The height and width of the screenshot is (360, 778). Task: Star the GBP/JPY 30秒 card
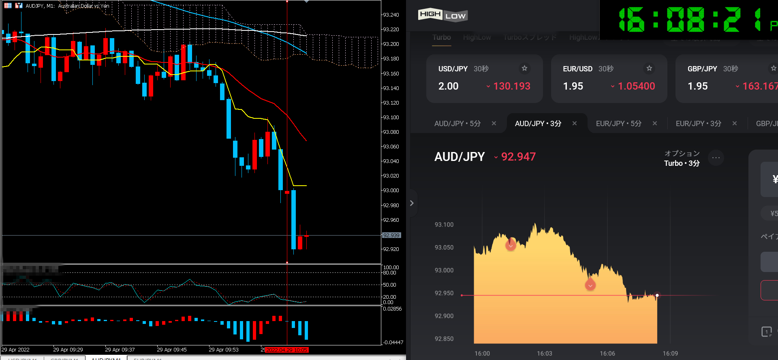[773, 68]
